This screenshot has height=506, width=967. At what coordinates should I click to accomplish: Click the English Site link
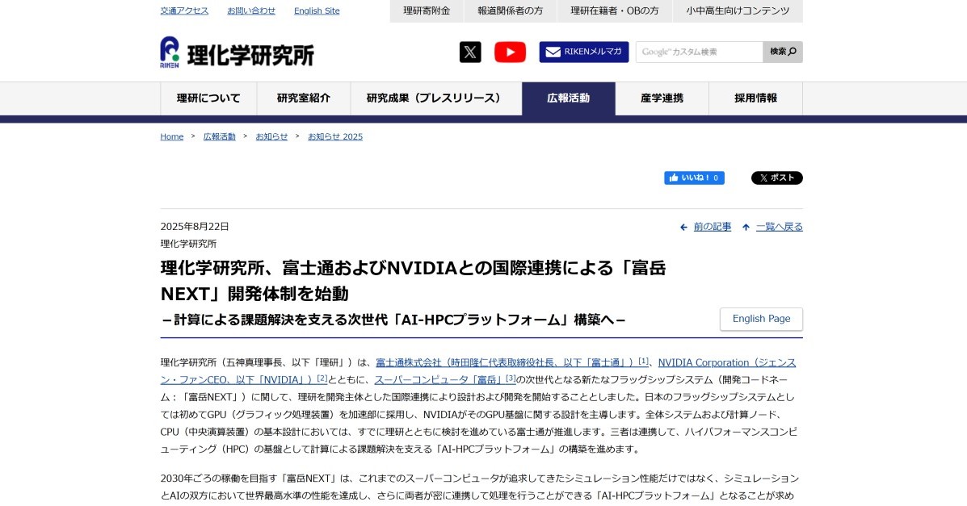317,10
